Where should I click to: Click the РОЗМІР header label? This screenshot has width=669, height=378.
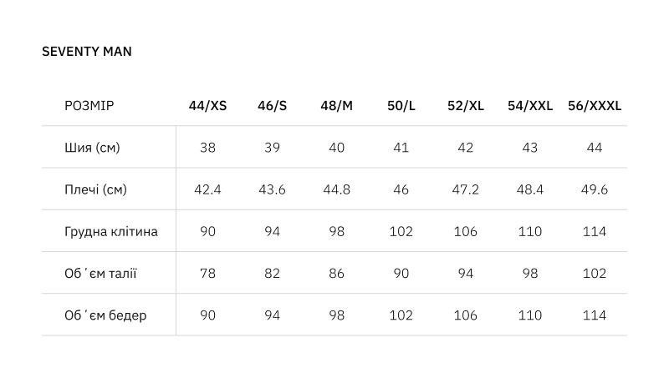pyautogui.click(x=89, y=106)
